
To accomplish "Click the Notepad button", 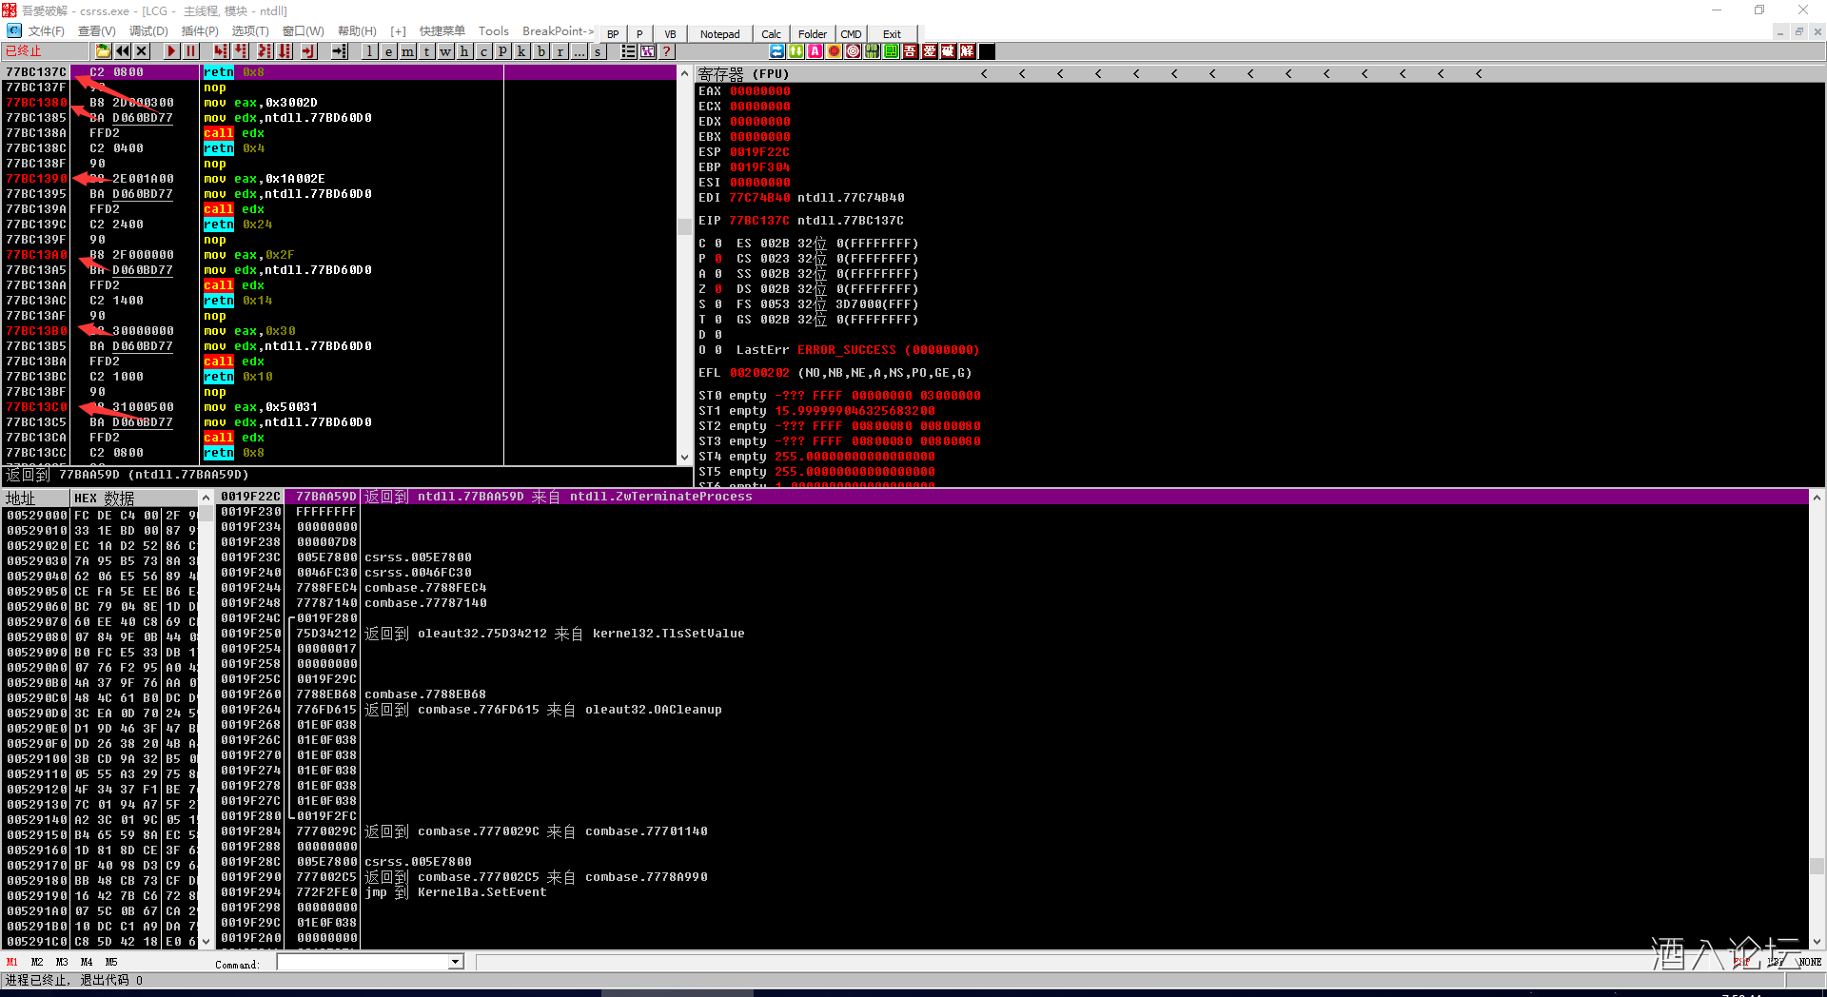I will 719,34.
